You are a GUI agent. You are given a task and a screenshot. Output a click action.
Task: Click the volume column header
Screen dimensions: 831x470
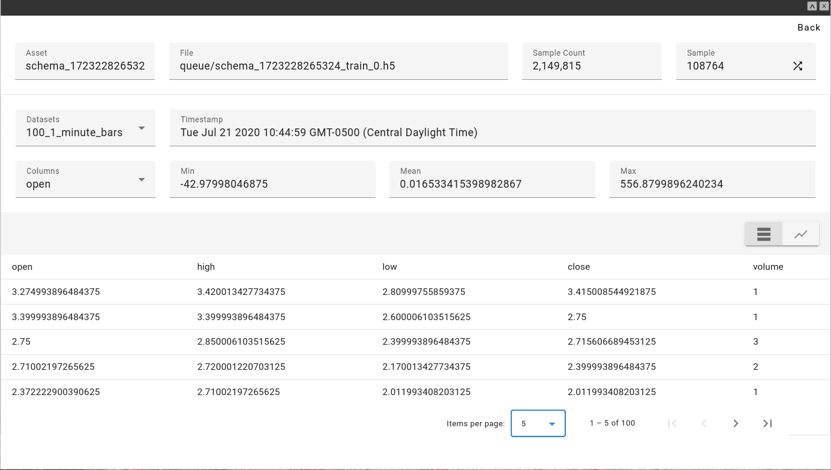coord(768,267)
